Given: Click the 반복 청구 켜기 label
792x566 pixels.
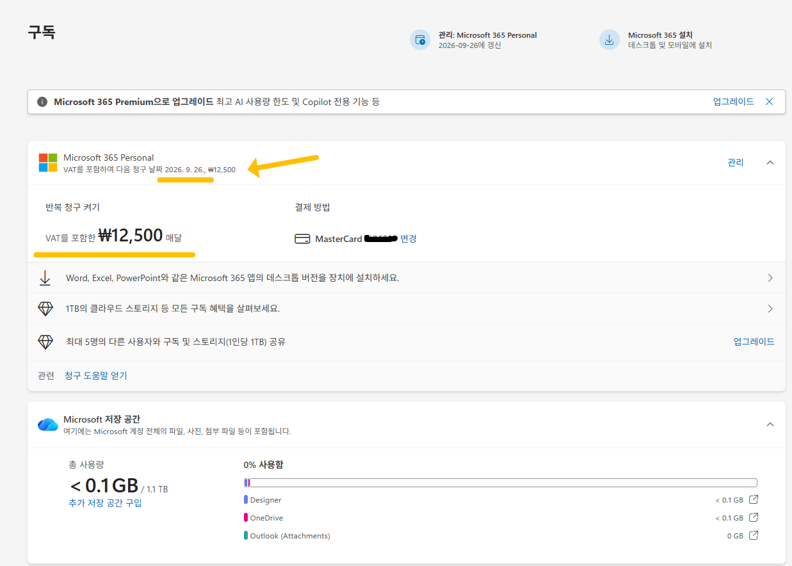Looking at the screenshot, I should (x=72, y=207).
